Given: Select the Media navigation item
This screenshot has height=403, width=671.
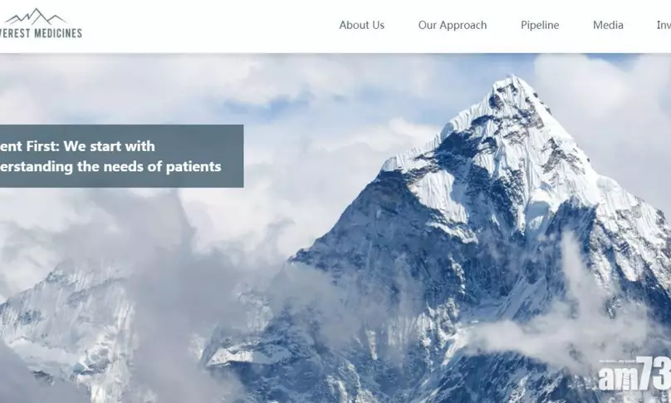Looking at the screenshot, I should pyautogui.click(x=608, y=25).
